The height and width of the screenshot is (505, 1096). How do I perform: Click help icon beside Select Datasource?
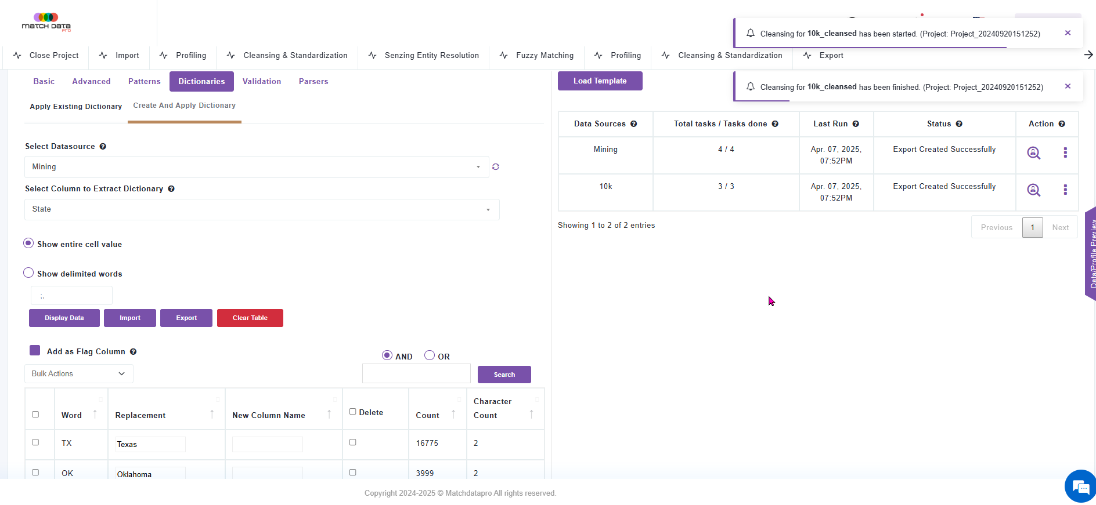coord(103,147)
